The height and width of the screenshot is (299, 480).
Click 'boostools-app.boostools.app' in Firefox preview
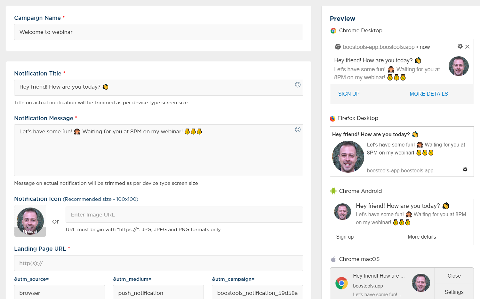(400, 171)
